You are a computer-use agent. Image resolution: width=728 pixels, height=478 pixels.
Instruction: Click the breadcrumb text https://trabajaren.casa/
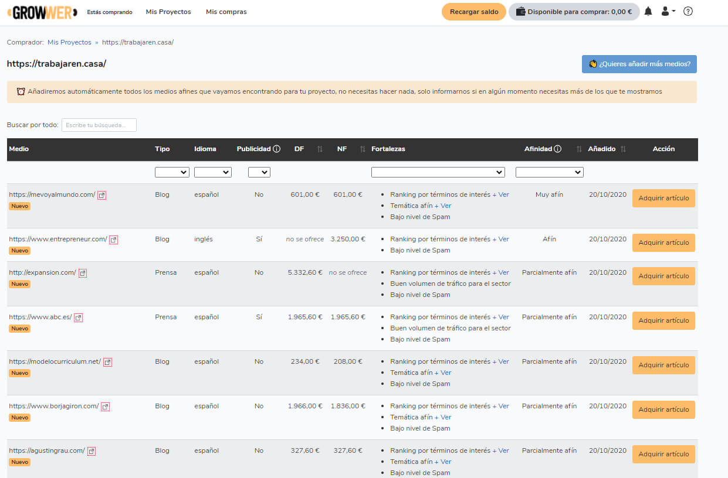point(138,42)
